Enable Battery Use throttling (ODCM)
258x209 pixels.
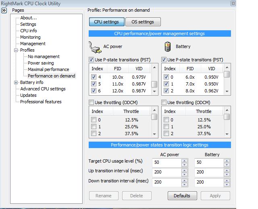click(164, 102)
